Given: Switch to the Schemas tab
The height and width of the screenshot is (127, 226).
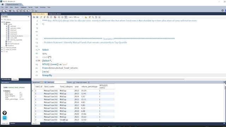Looking at the screenshot, I should 15,79.
